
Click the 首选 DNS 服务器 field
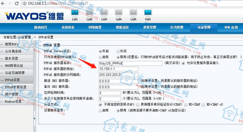click(x=118, y=81)
